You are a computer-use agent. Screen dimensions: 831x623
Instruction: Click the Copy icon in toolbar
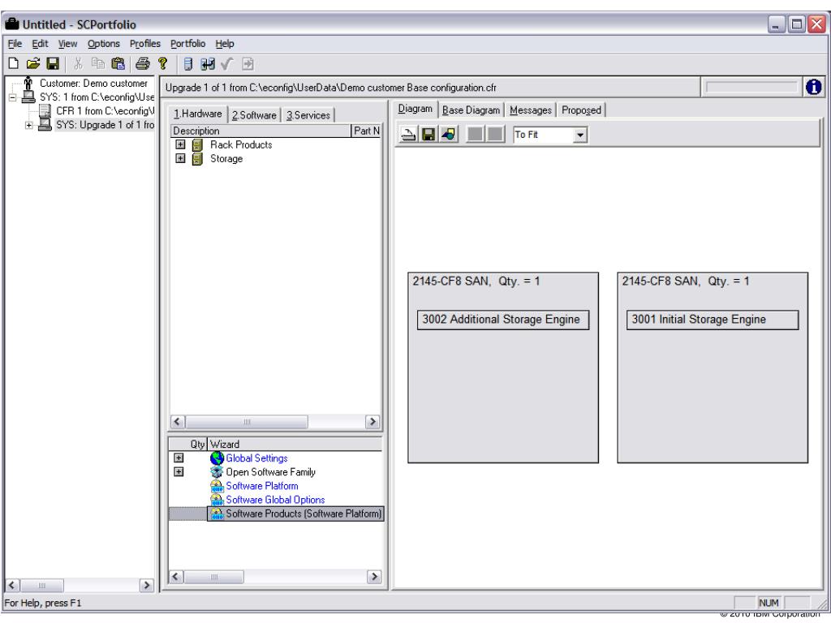point(98,64)
